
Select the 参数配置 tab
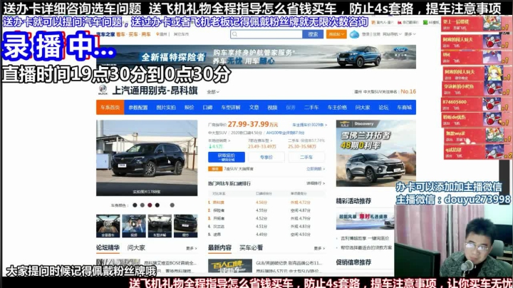coord(138,108)
